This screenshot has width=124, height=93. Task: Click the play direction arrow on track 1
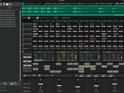pos(25,24)
